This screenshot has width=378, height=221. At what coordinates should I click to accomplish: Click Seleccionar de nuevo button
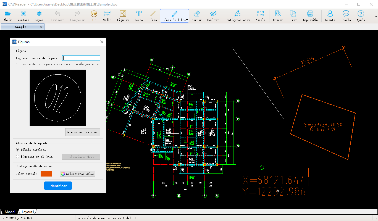[x=83, y=132]
